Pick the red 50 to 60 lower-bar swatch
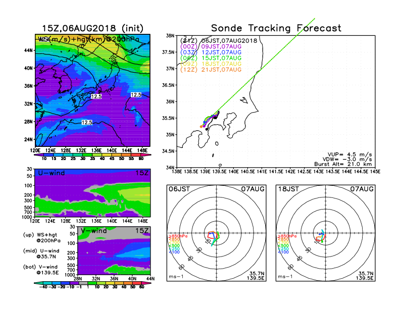The image size is (400, 309). pos(136,283)
